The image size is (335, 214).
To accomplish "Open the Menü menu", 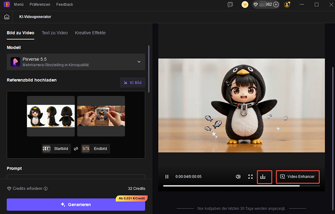I will (x=19, y=5).
